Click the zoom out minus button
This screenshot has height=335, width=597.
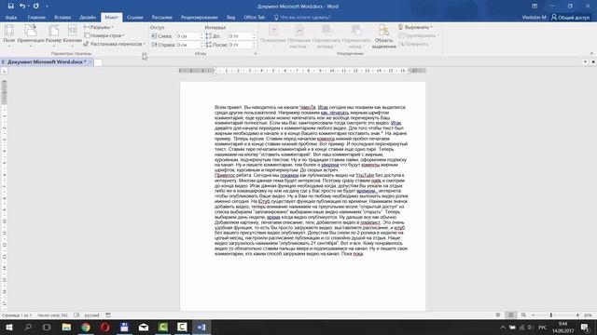coord(533,315)
